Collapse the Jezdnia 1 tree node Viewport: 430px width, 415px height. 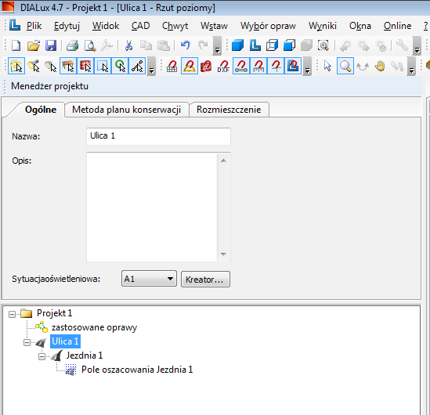pos(42,356)
